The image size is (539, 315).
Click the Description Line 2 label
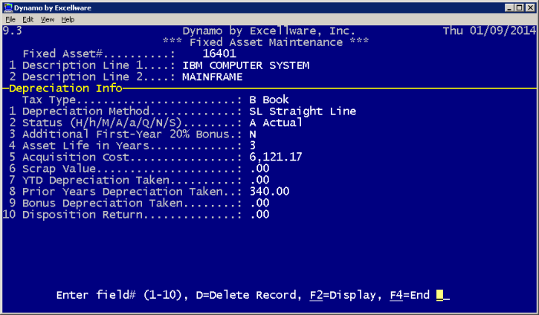99,77
